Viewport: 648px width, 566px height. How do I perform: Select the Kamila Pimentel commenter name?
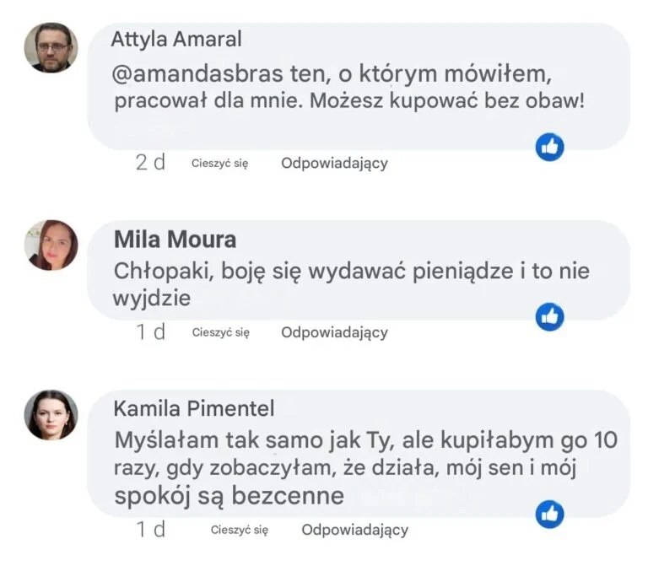tap(194, 409)
